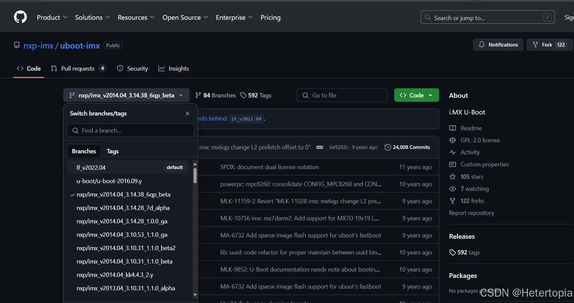Open the Pull requests tab
The image size is (574, 303).
coord(79,68)
